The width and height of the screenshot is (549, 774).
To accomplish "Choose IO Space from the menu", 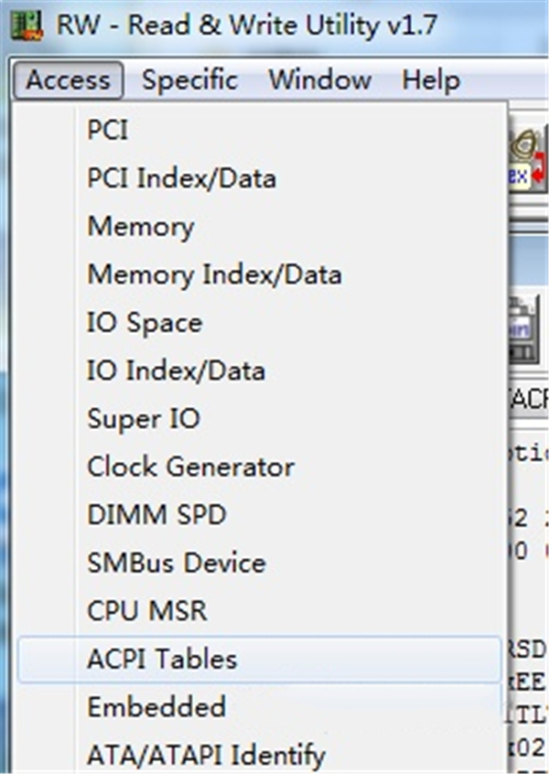I will [x=144, y=322].
